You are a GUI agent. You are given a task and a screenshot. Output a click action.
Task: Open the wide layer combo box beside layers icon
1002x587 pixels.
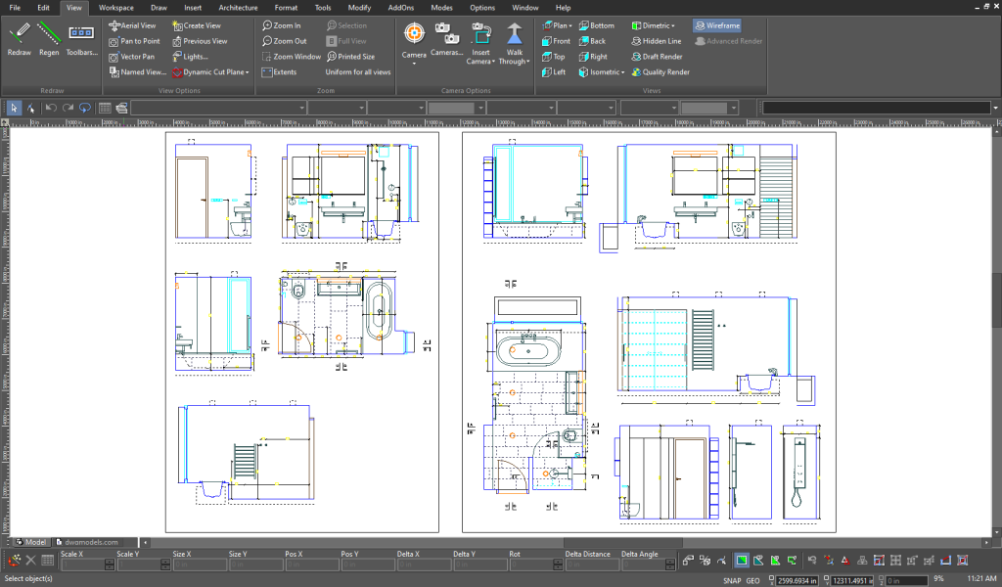pos(218,108)
